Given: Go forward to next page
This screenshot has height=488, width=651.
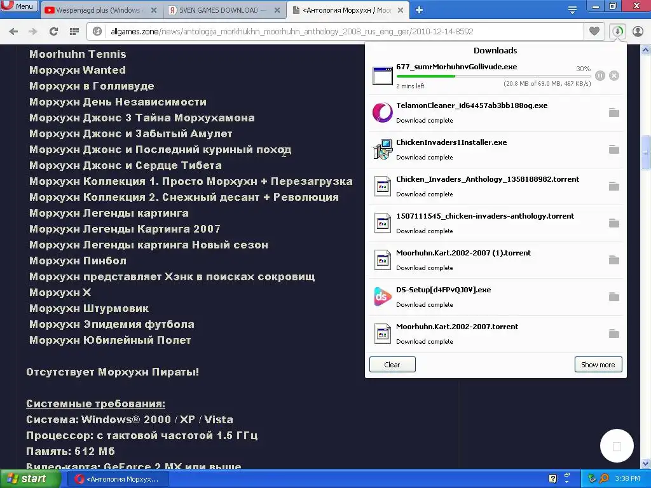Looking at the screenshot, I should [33, 32].
